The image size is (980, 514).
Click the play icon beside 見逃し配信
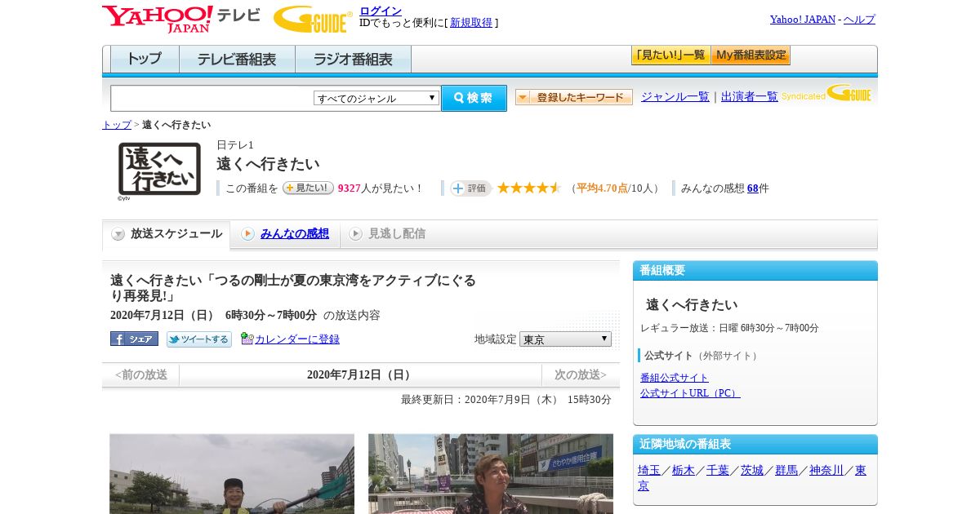(x=355, y=234)
